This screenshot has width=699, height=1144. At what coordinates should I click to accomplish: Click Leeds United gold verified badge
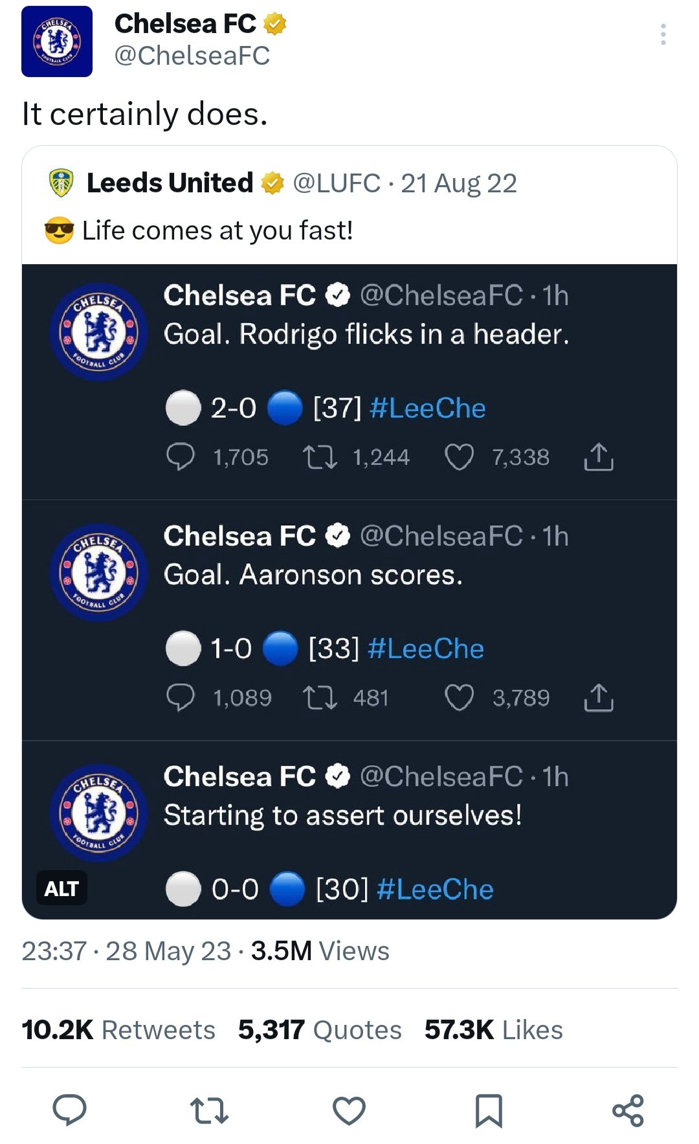click(x=272, y=183)
